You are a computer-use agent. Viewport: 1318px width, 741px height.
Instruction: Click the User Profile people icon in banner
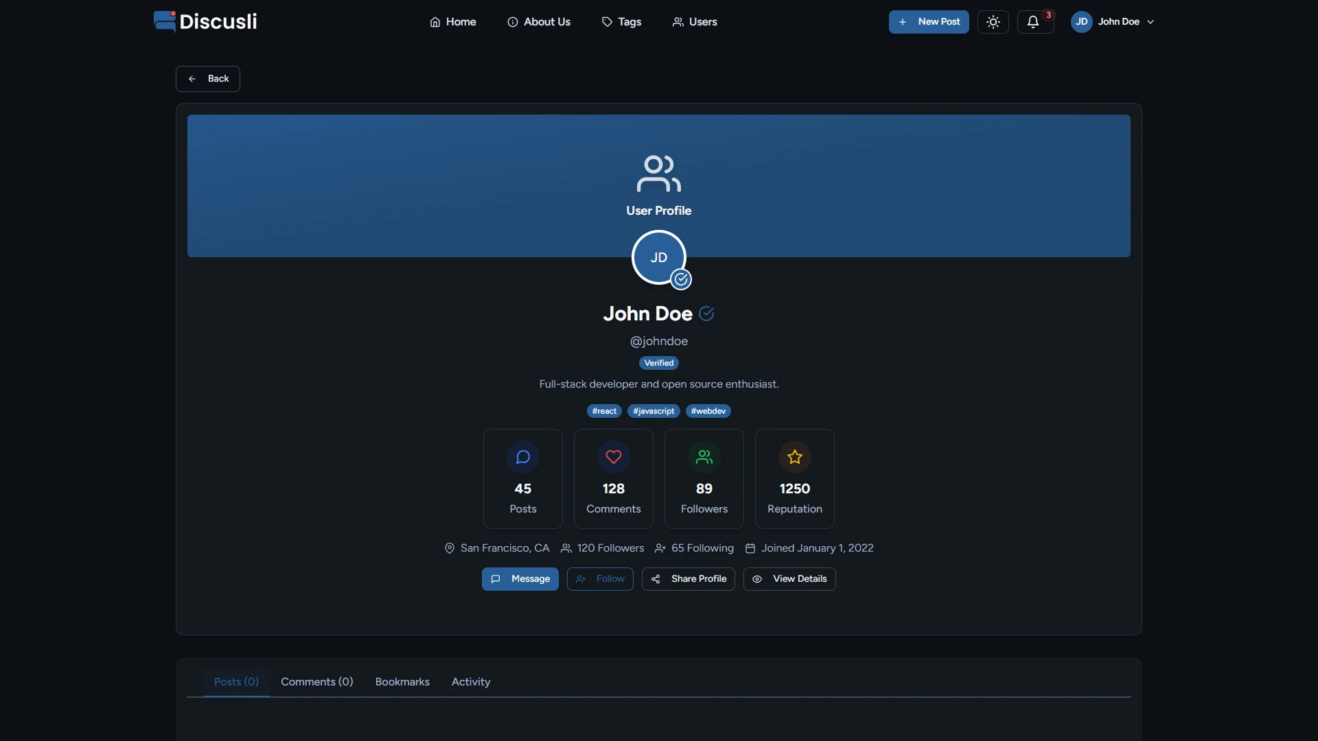pyautogui.click(x=659, y=174)
